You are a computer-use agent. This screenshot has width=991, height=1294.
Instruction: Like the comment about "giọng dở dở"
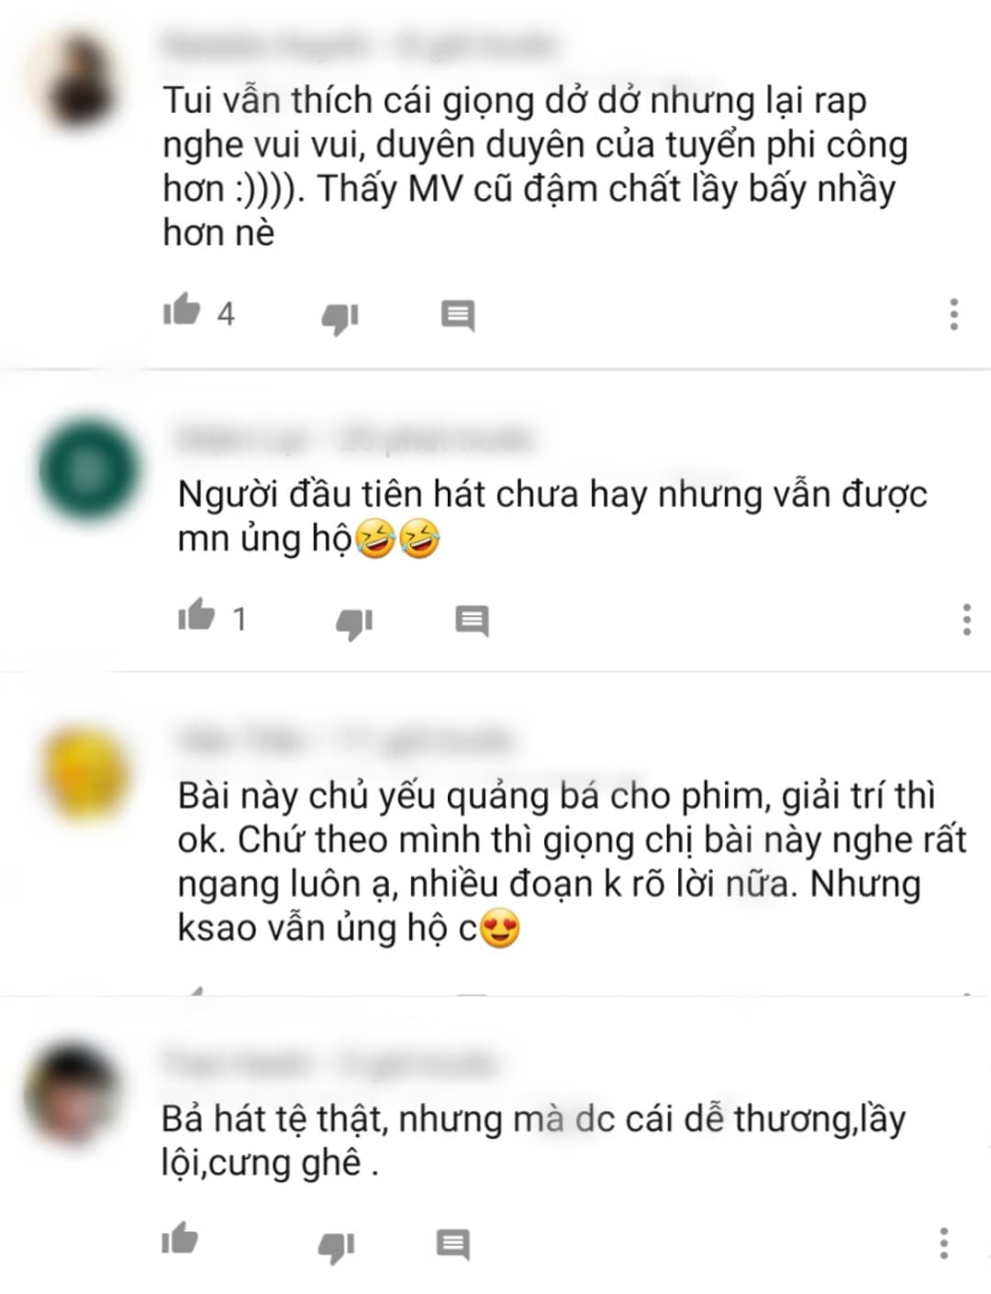181,310
